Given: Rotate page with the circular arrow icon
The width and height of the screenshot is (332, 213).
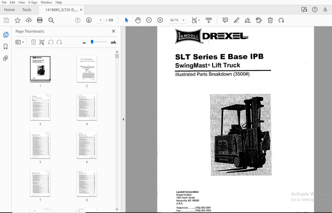Looking at the screenshot, I should 281,20.
